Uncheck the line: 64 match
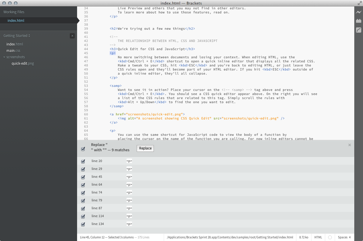This screenshot has height=241, width=363. tap(83, 185)
